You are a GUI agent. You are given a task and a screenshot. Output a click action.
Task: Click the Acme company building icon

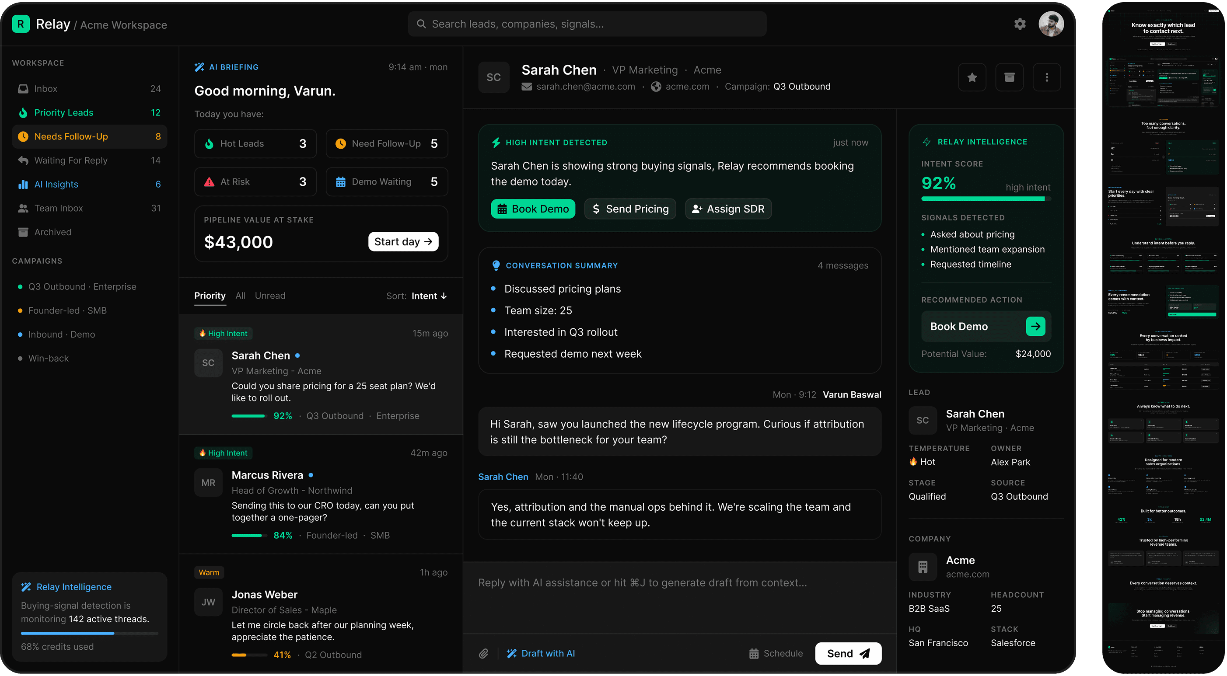[923, 567]
